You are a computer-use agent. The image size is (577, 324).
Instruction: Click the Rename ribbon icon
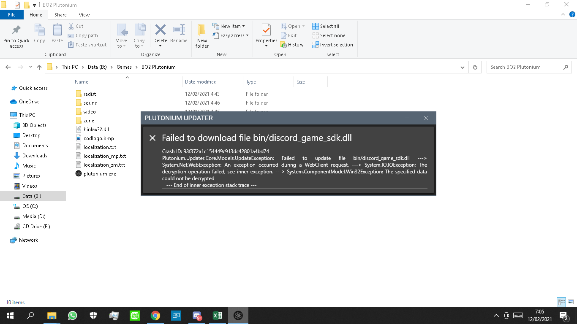(179, 30)
